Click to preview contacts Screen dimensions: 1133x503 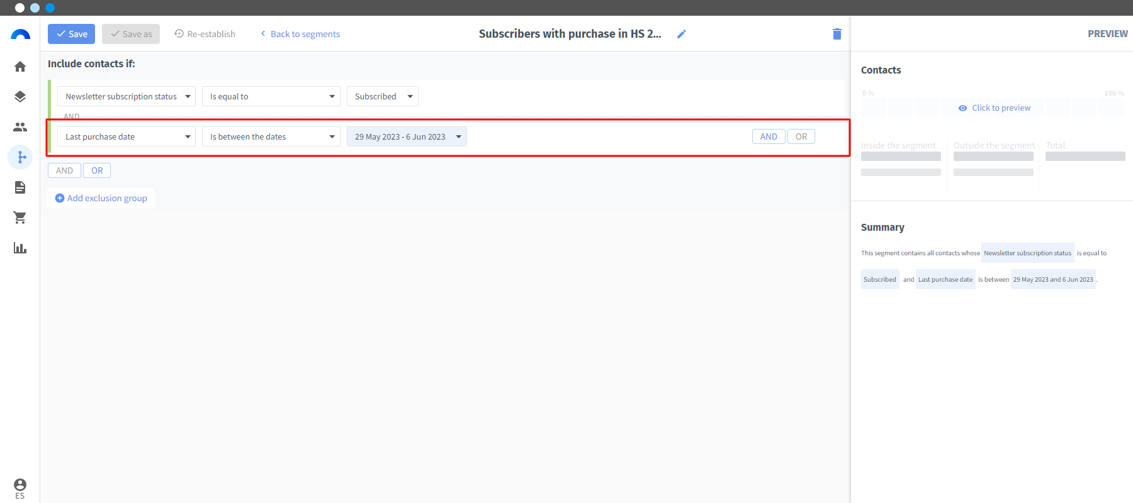(995, 108)
